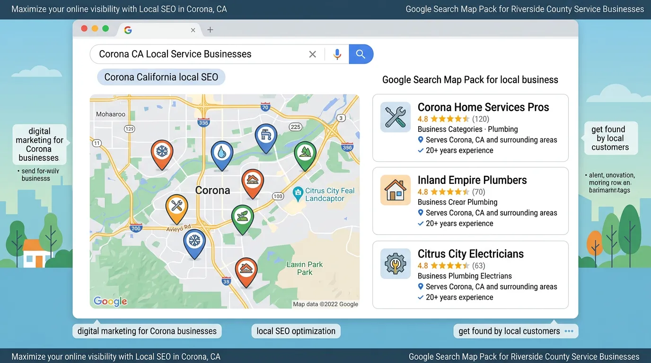651x363 pixels.
Task: Click the (70) review count
Action: pyautogui.click(x=479, y=192)
